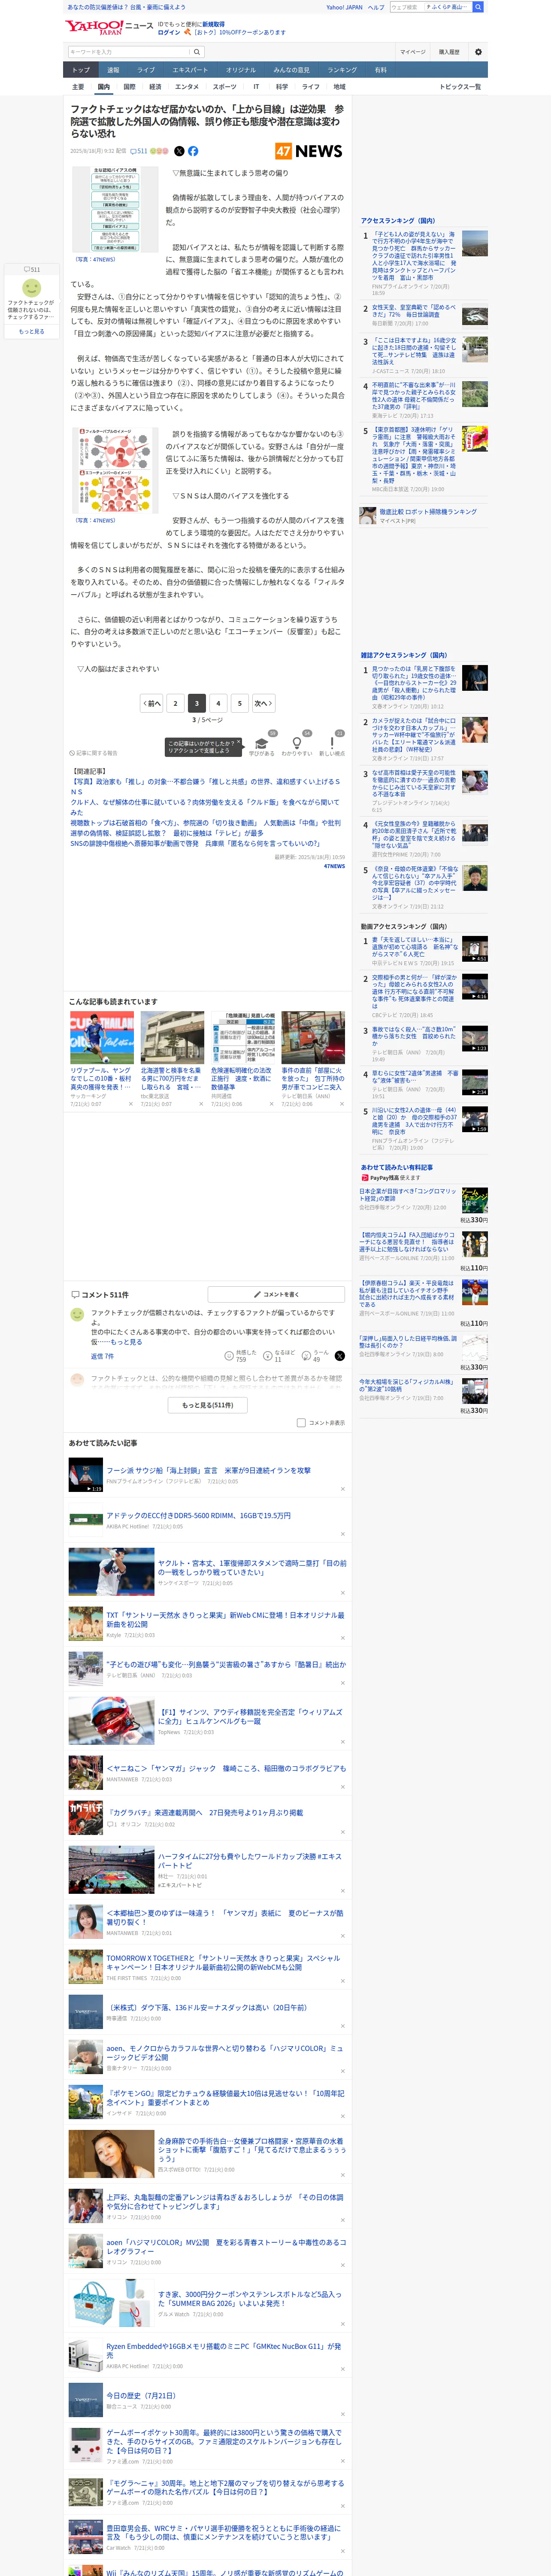
Task: Share the top comment on X
Action: tap(340, 1356)
